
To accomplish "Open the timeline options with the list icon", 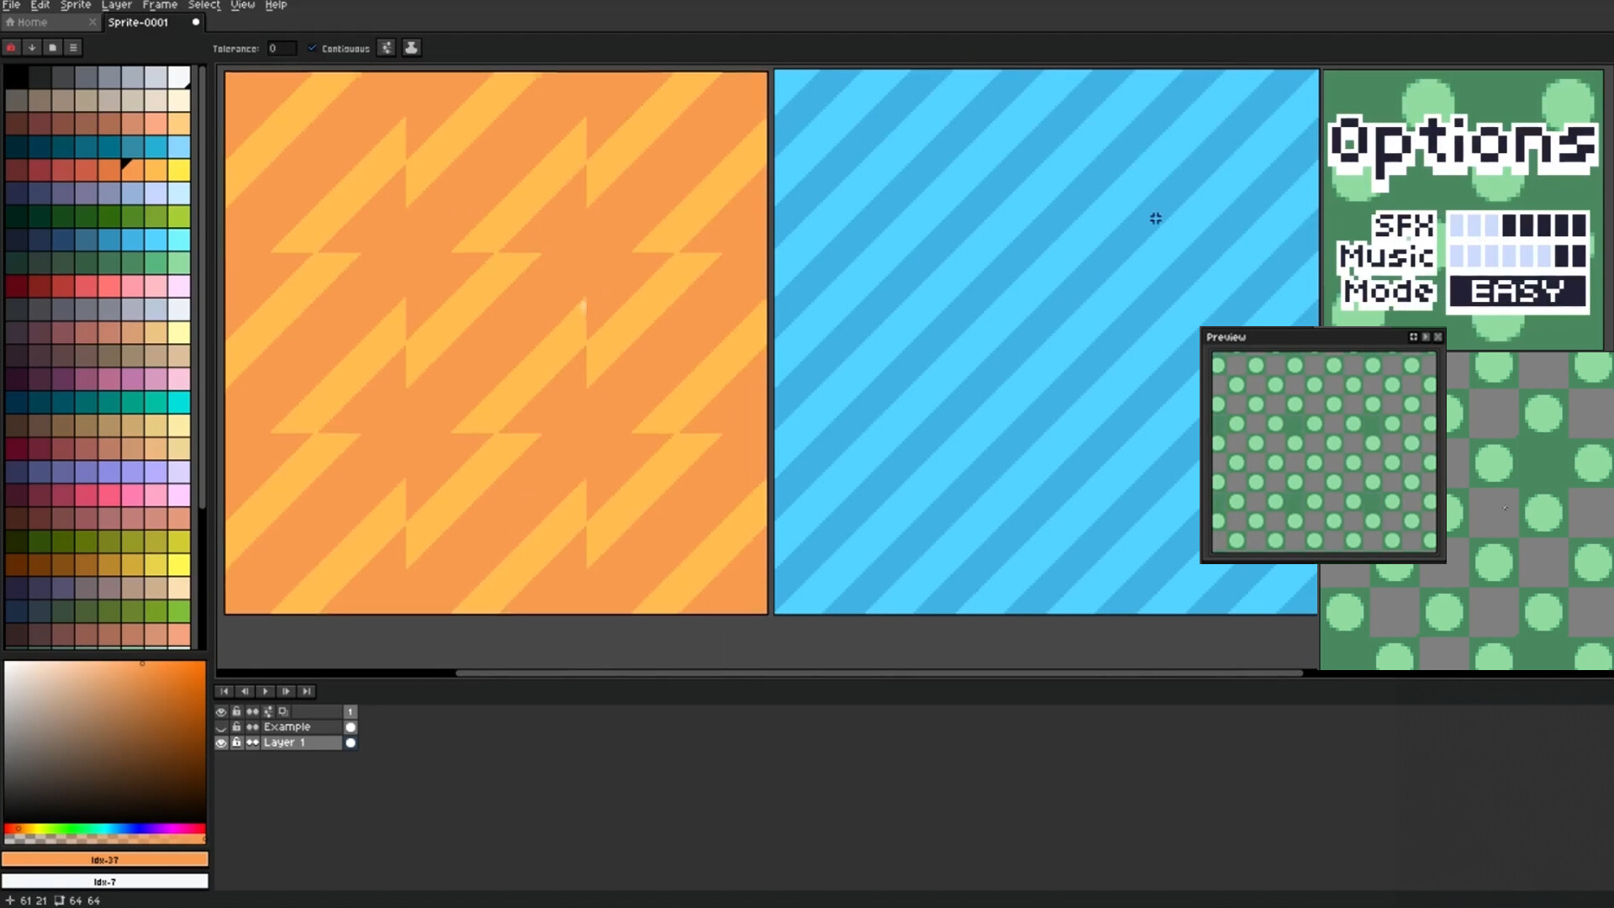I will click(73, 47).
